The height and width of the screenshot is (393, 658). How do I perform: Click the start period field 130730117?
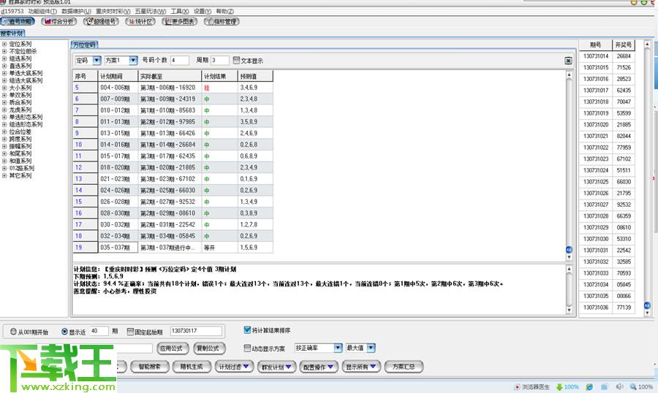tap(196, 332)
